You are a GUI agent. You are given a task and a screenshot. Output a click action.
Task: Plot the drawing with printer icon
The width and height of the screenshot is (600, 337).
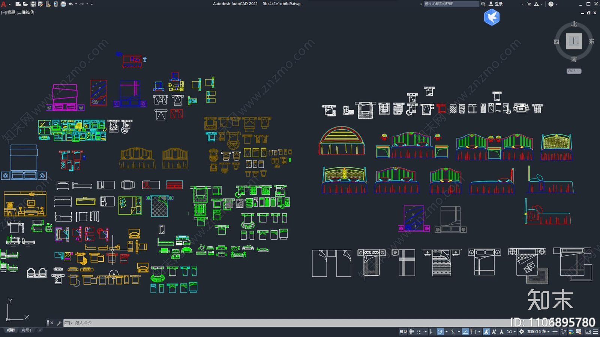point(63,4)
